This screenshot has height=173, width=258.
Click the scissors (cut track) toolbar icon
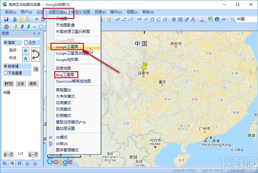click(x=193, y=19)
